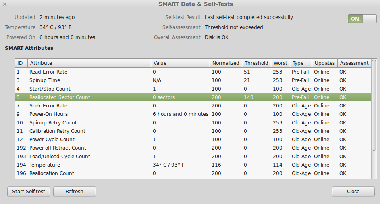This screenshot has height=204, width=380.
Task: Click 'Last self-test completed successfully' text
Action: tap(249, 17)
